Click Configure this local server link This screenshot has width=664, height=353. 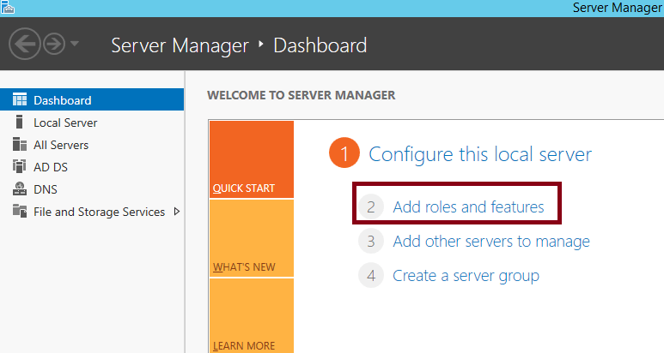[480, 154]
